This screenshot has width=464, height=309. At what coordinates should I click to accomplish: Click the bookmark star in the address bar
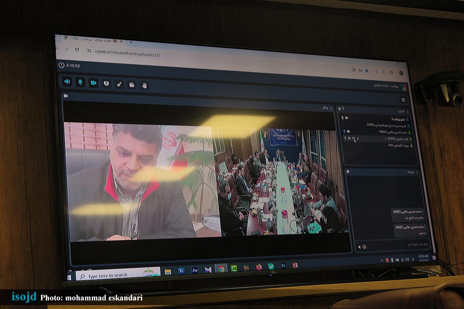pyautogui.click(x=367, y=71)
